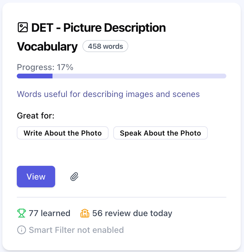Open the DET - Picture Description Vocabulary title
The width and height of the screenshot is (244, 252).
coord(98,28)
